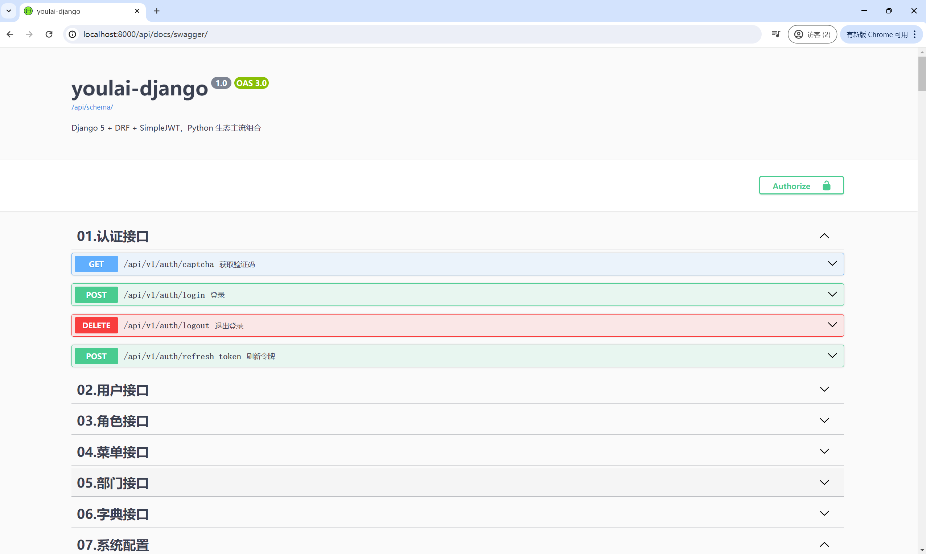Reload the page with the refresh icon
The width and height of the screenshot is (926, 554).
49,34
